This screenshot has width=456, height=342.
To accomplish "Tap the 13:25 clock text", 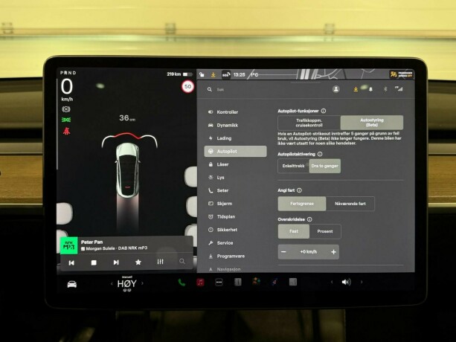I will click(239, 74).
